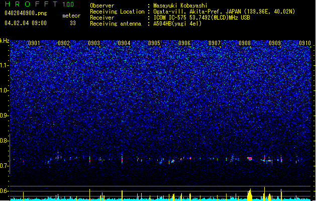Viewport: 316px width, 201px height.
Task: Click the meteor label
Action: click(x=71, y=16)
